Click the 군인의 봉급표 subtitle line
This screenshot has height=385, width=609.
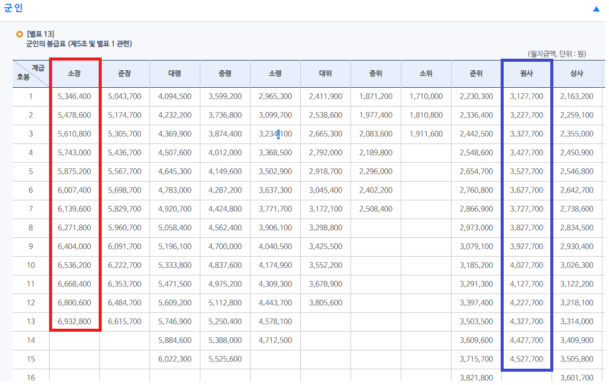[79, 44]
